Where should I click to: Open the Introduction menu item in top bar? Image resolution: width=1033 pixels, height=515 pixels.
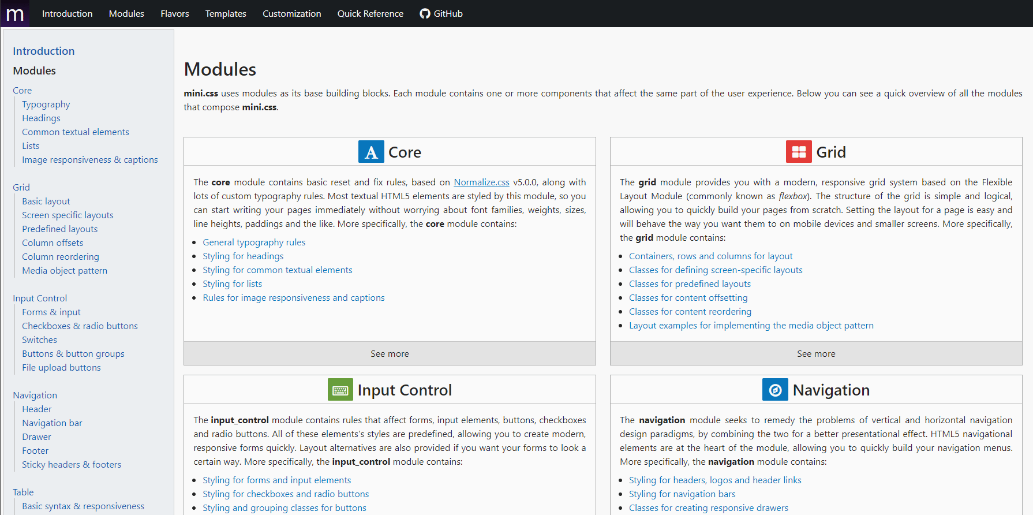(x=67, y=14)
